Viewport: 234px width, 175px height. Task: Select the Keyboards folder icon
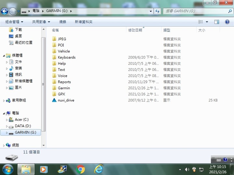tap(54, 57)
